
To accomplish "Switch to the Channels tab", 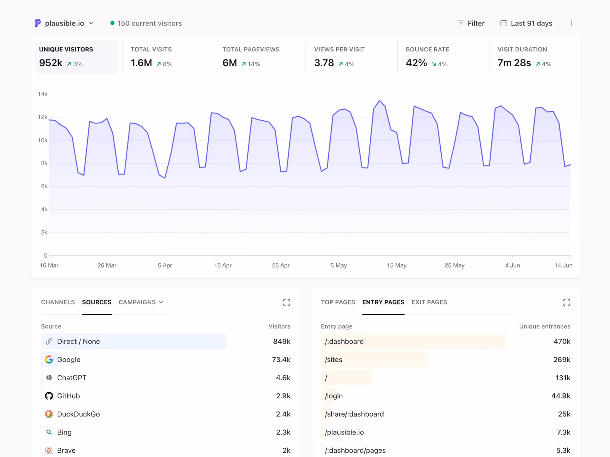I will (x=58, y=302).
